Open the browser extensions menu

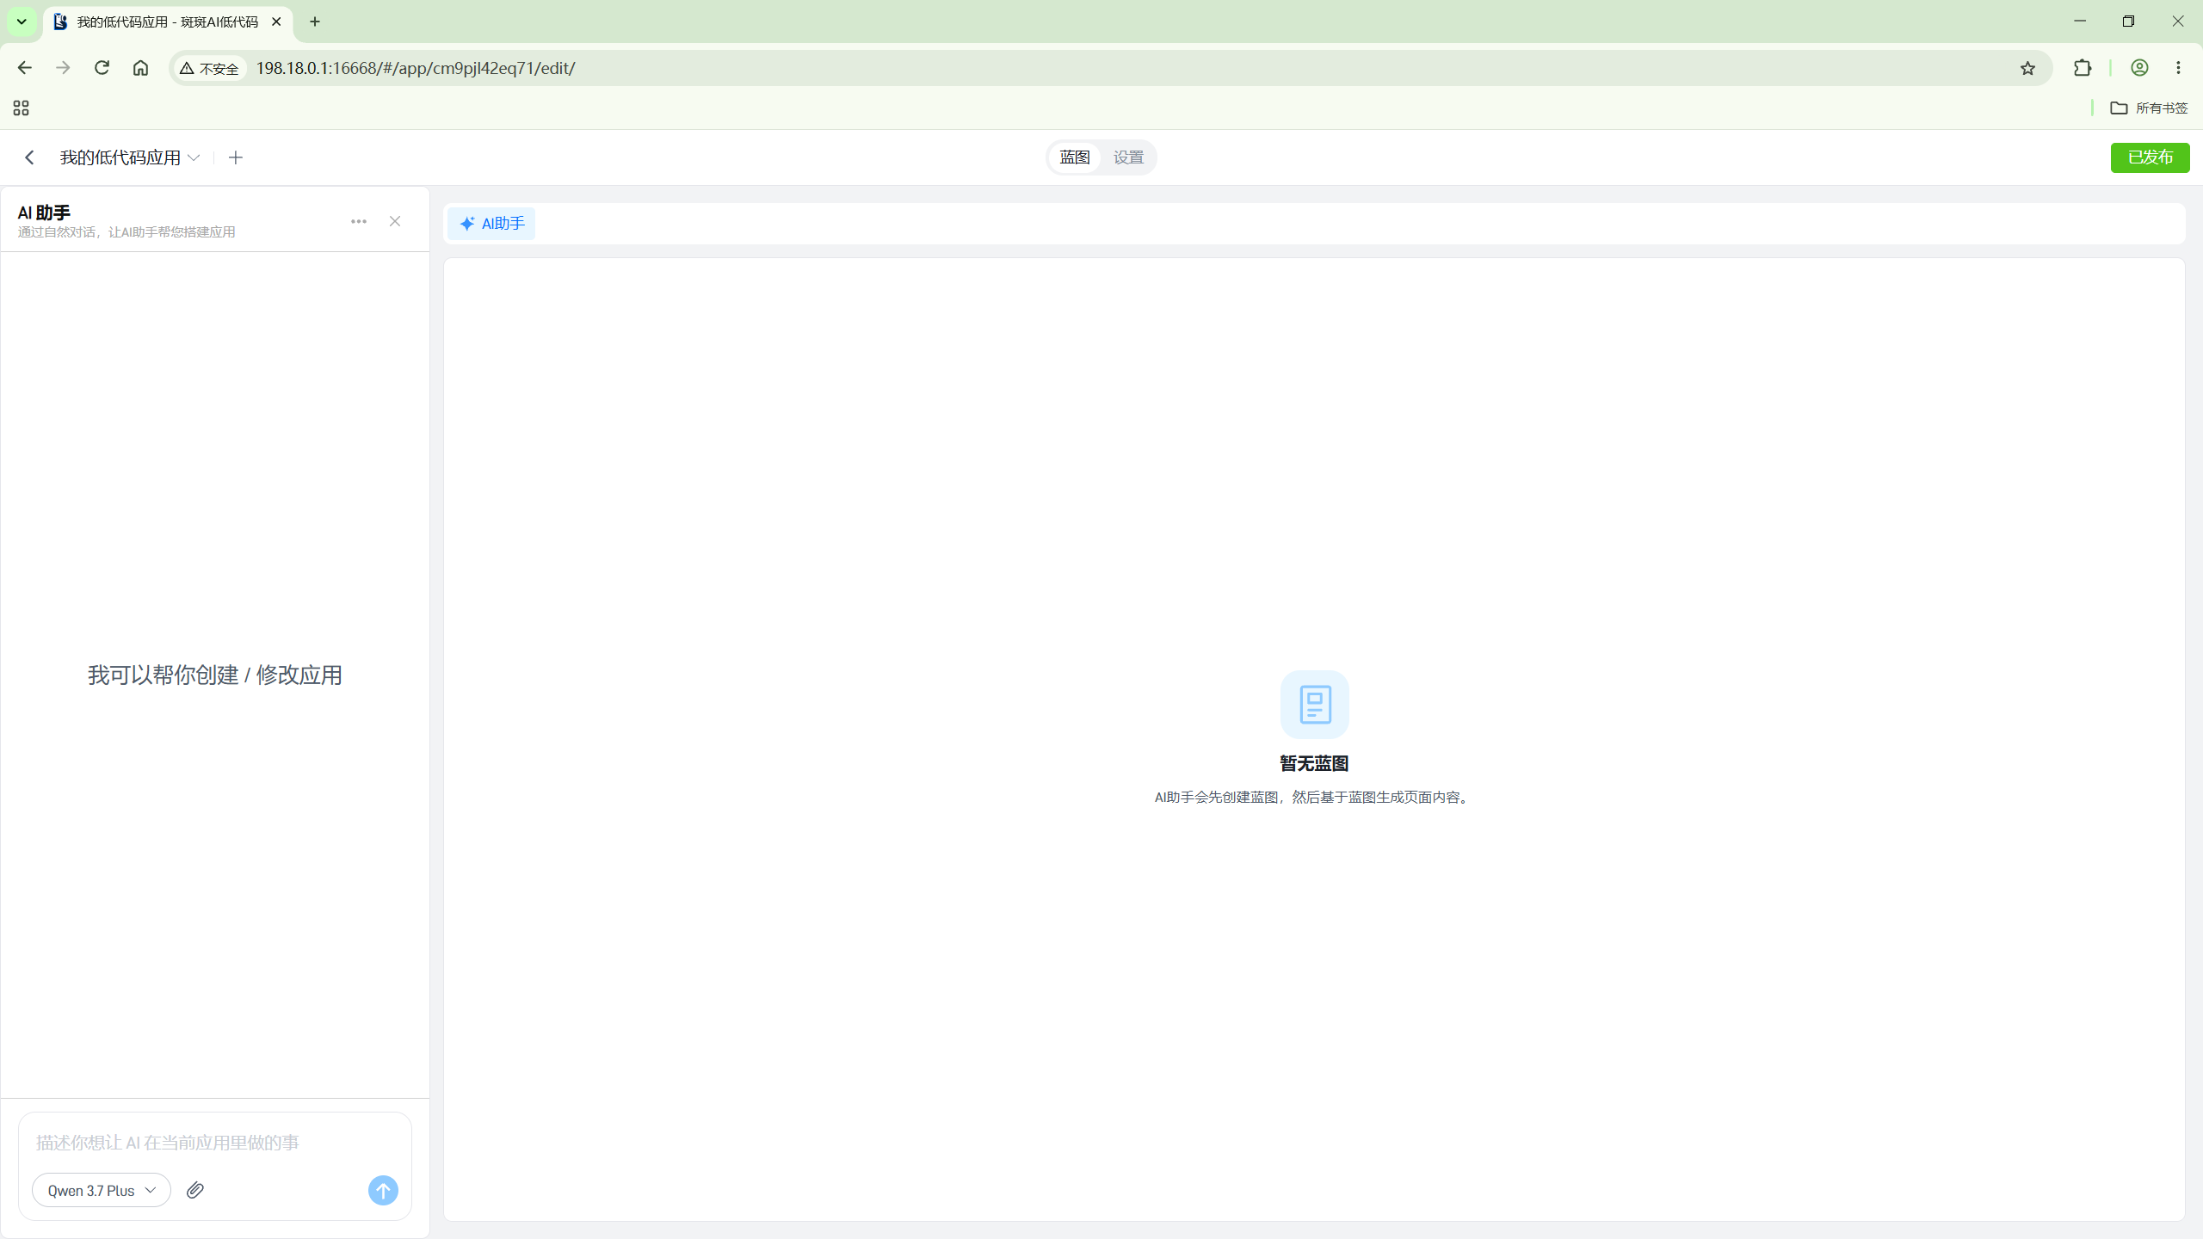pos(2083,68)
